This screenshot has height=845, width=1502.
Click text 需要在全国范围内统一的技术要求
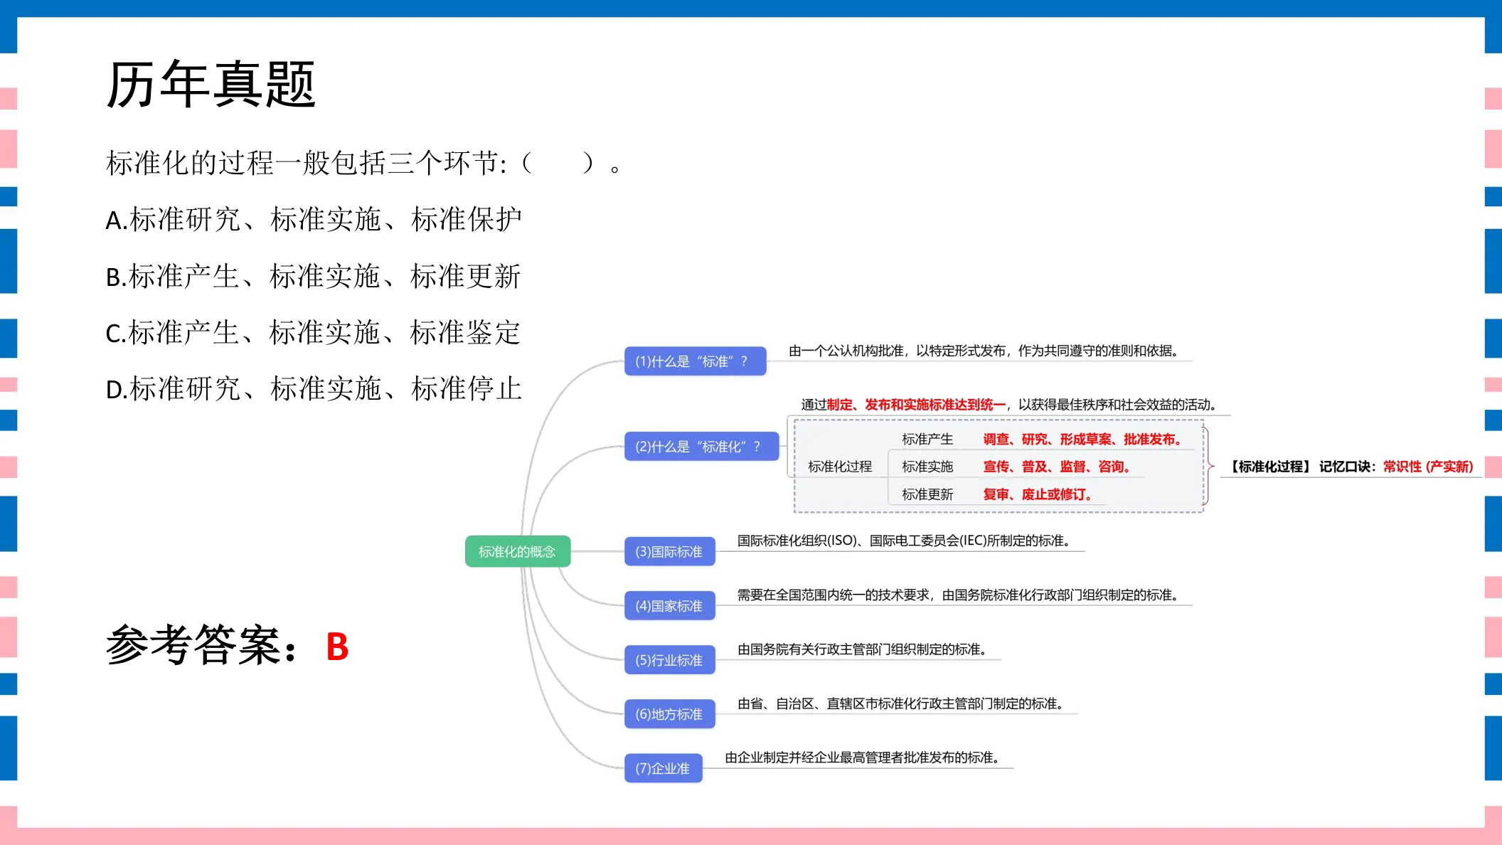[833, 595]
